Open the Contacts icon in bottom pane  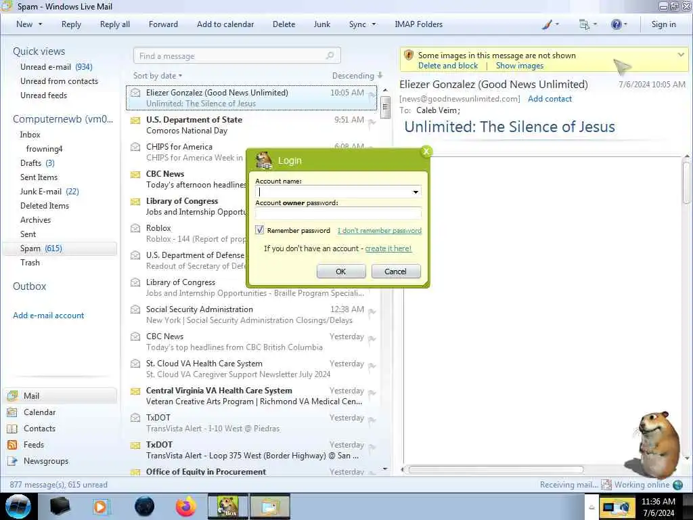coord(12,429)
